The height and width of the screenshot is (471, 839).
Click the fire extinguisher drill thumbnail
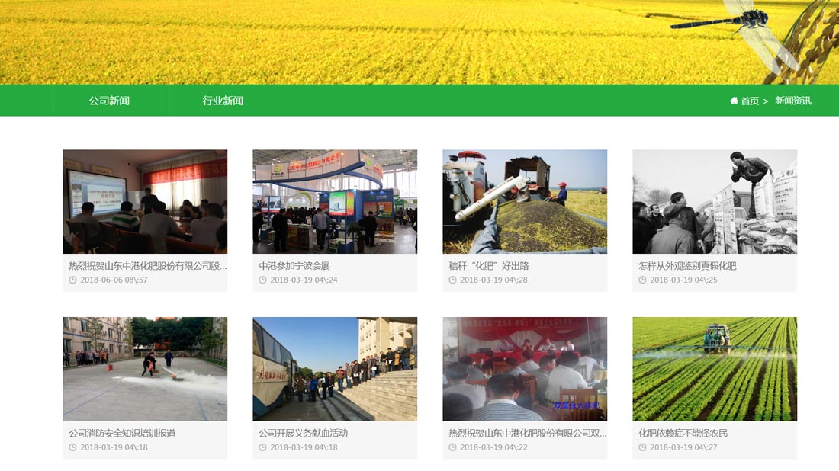click(145, 369)
